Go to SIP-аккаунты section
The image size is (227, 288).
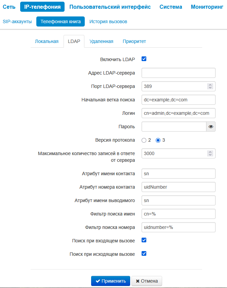pyautogui.click(x=17, y=21)
